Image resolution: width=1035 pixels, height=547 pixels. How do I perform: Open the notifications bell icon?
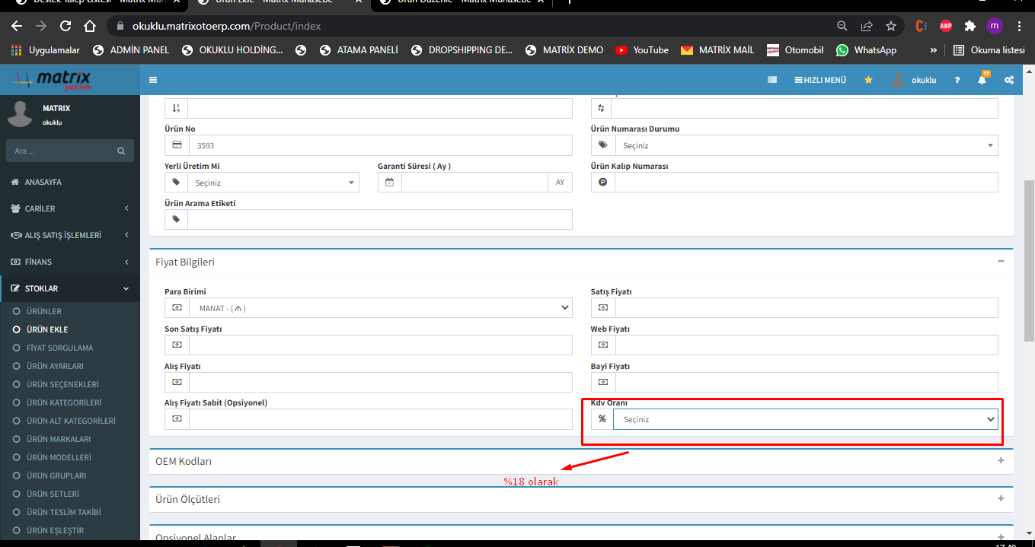pyautogui.click(x=982, y=80)
